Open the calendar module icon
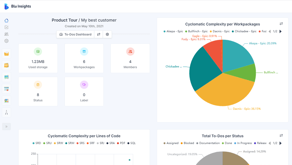This screenshot has width=292, height=165. (x=6, y=89)
